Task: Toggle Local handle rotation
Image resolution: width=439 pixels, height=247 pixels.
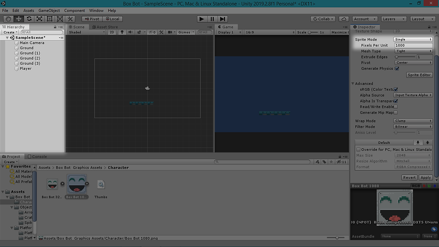Action: click(x=112, y=19)
